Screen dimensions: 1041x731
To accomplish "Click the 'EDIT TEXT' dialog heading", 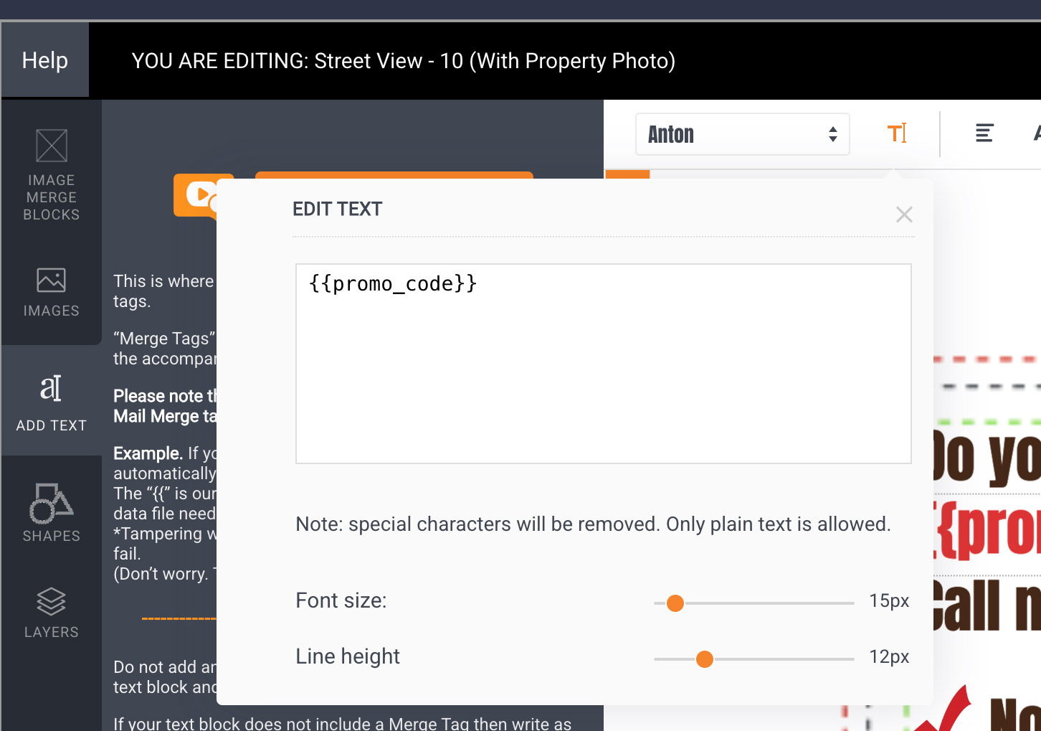I will click(x=338, y=209).
